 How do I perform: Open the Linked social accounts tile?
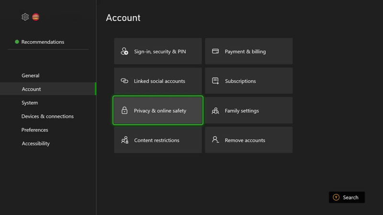tap(158, 81)
